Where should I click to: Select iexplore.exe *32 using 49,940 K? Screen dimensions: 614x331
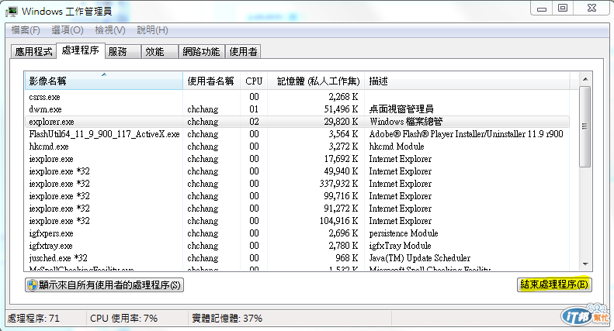tap(297, 171)
